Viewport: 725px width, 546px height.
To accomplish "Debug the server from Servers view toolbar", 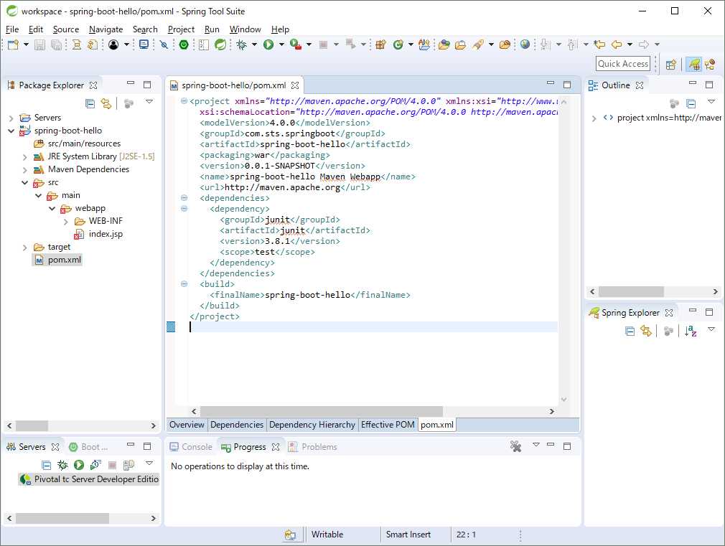I will pos(62,465).
